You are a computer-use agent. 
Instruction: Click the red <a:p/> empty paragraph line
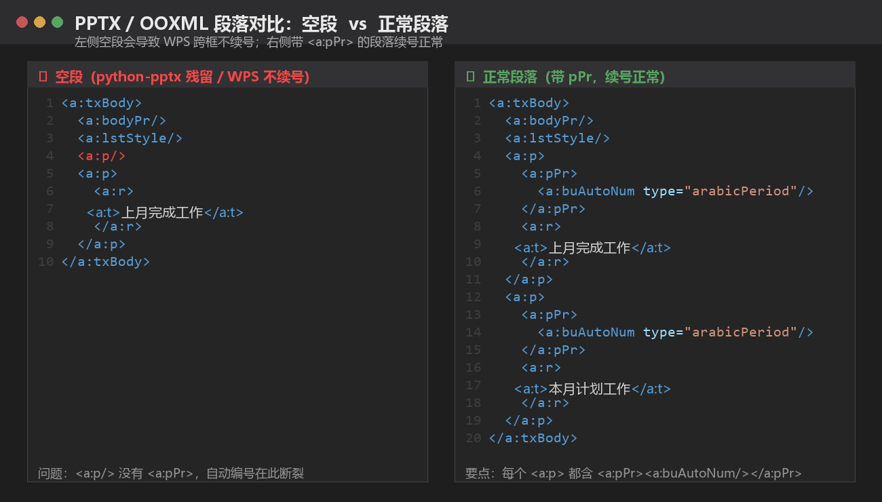pyautogui.click(x=102, y=156)
